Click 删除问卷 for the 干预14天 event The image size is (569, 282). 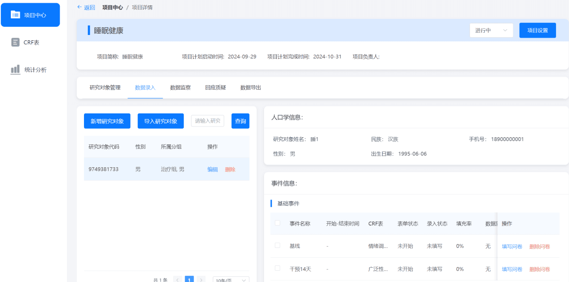click(x=539, y=269)
